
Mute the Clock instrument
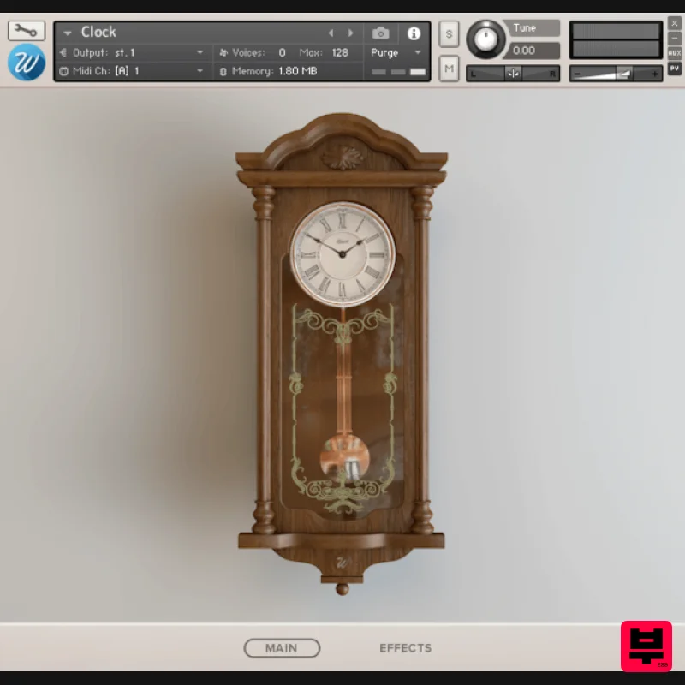(x=449, y=68)
